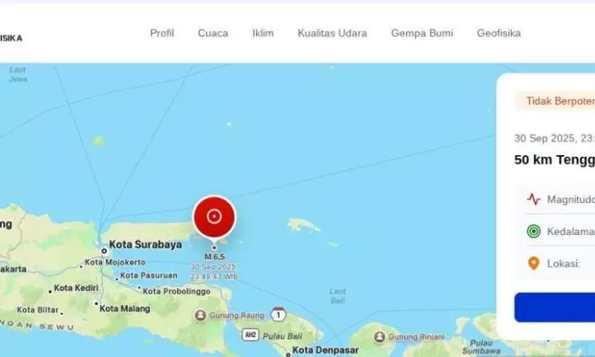Click the route 1 road shield
The height and width of the screenshot is (357, 595).
(x=279, y=314)
